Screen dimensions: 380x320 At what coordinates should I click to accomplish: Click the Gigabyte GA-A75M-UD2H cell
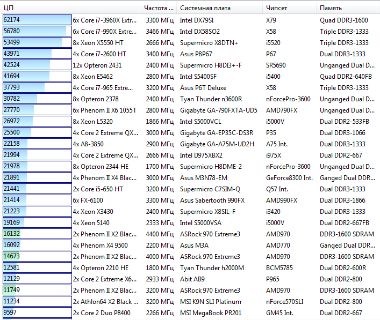[x=217, y=144]
